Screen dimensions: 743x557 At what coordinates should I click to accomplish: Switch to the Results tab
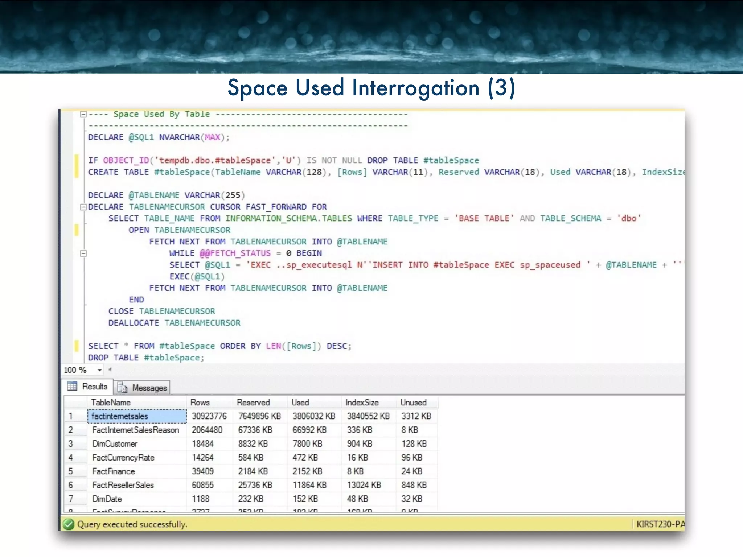94,387
